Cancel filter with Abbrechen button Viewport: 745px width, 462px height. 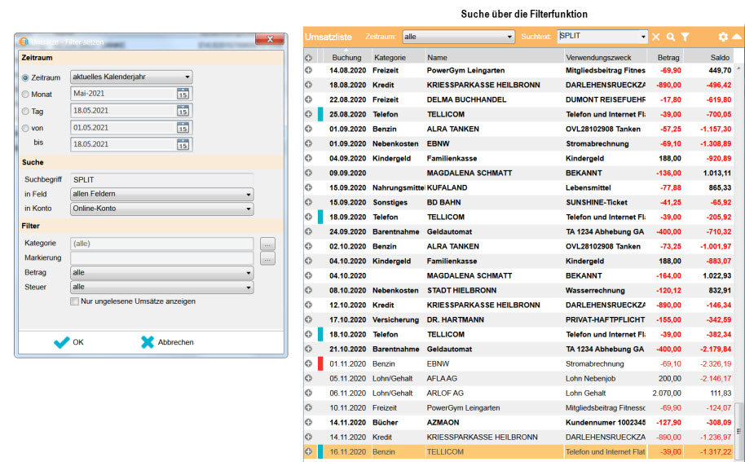(x=167, y=342)
